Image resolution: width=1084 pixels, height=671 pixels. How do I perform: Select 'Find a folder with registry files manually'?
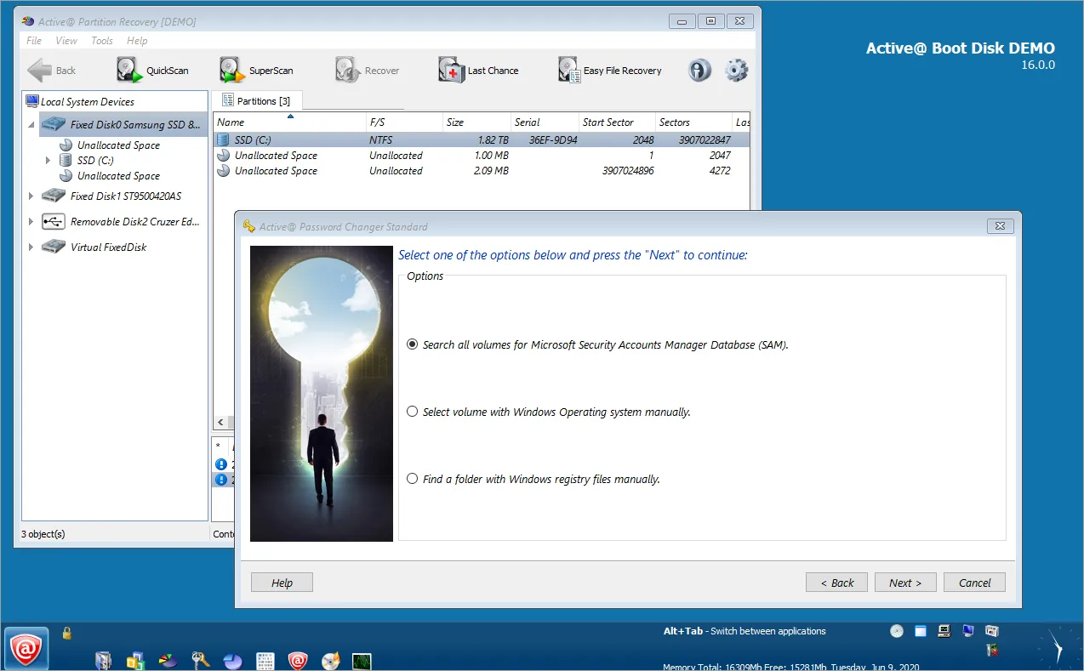[413, 479]
